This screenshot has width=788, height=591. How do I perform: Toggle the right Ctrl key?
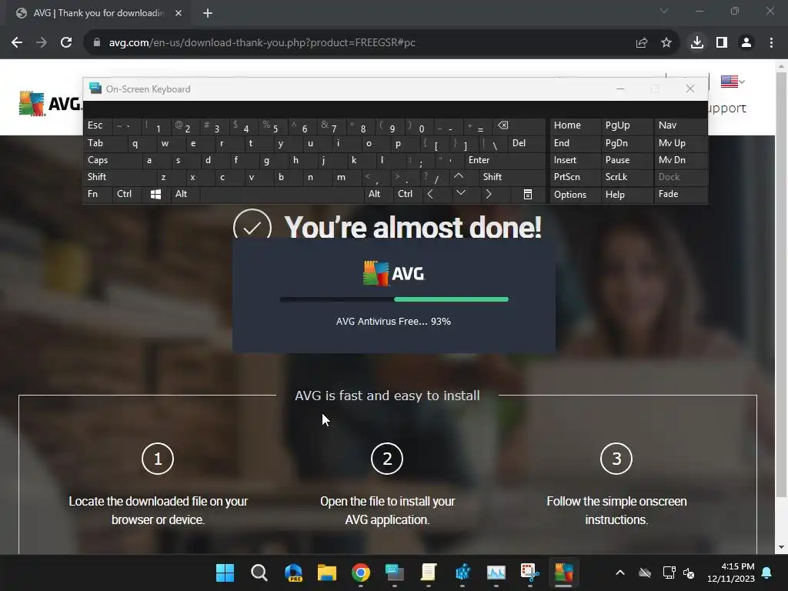click(x=407, y=194)
